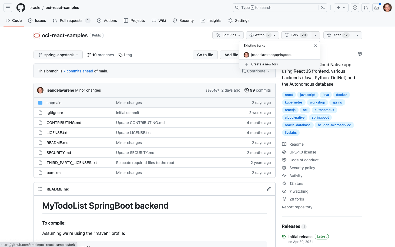
Task: Open THIRD_PARTY_LICENSES.txt file
Action: coord(72,163)
